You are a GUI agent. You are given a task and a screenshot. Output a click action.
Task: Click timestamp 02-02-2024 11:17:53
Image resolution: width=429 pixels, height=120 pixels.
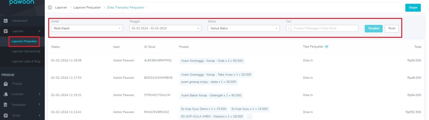[x=66, y=77]
